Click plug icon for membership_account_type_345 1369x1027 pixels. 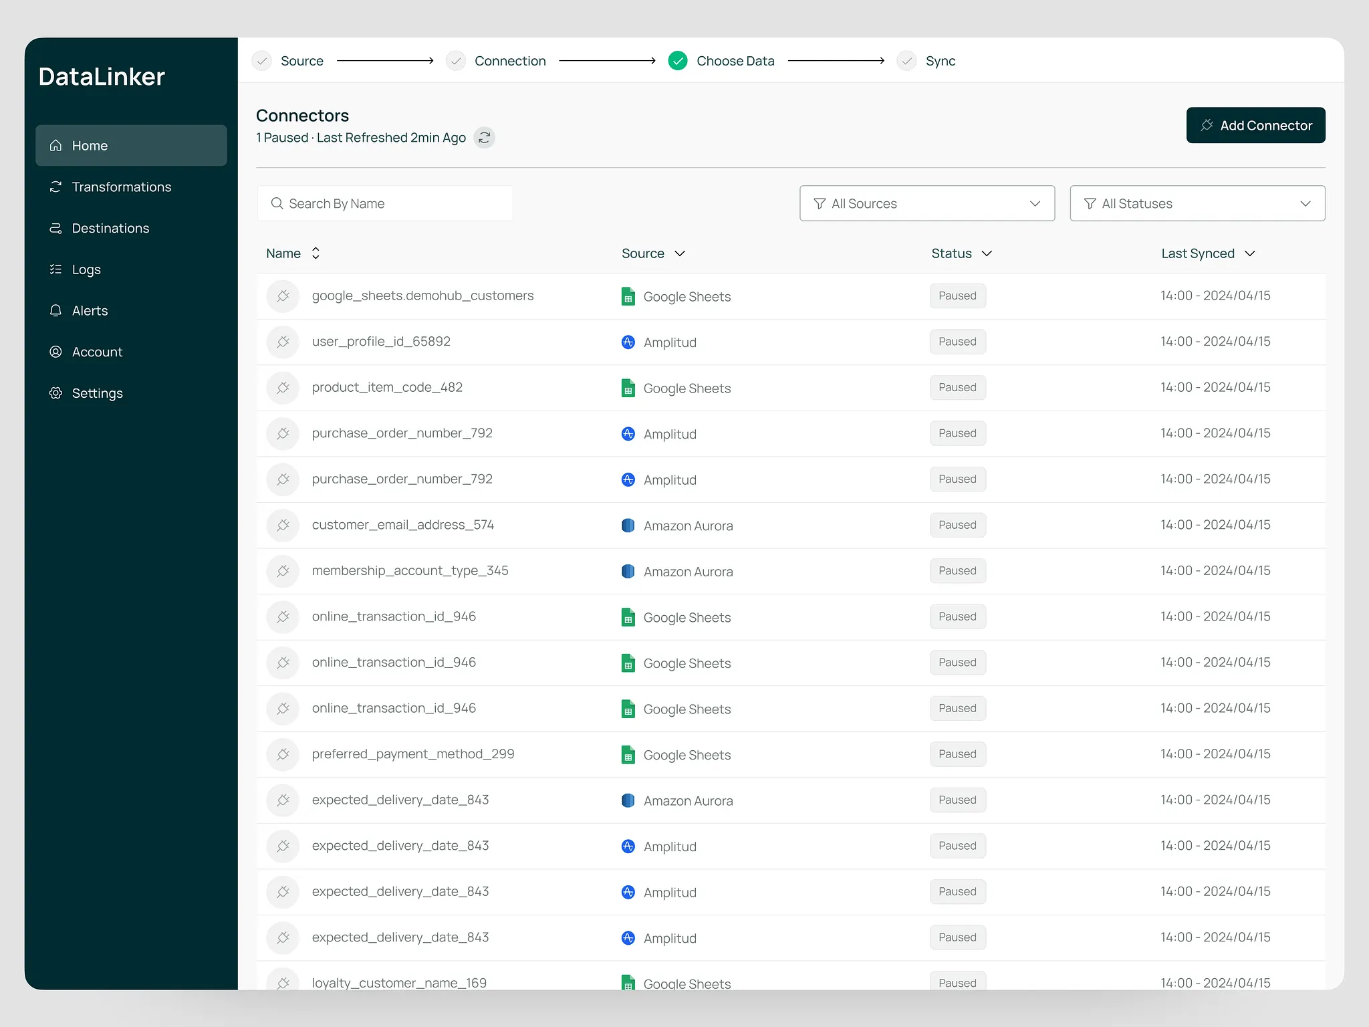tap(283, 571)
